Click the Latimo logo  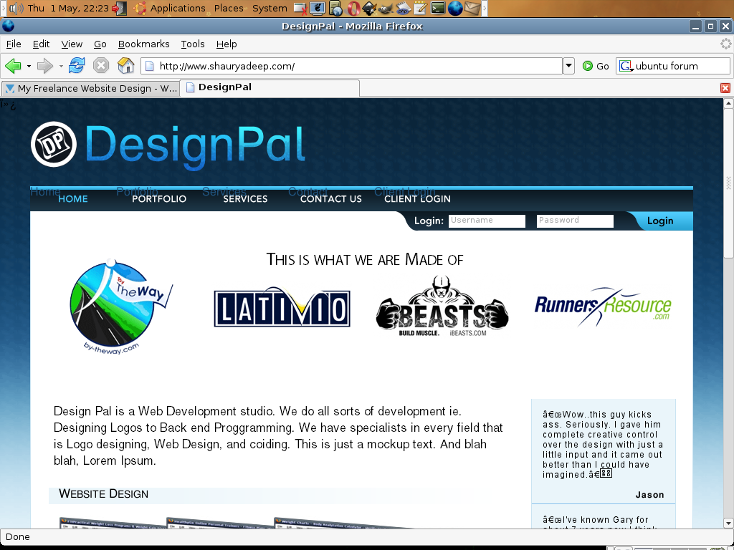coord(282,307)
